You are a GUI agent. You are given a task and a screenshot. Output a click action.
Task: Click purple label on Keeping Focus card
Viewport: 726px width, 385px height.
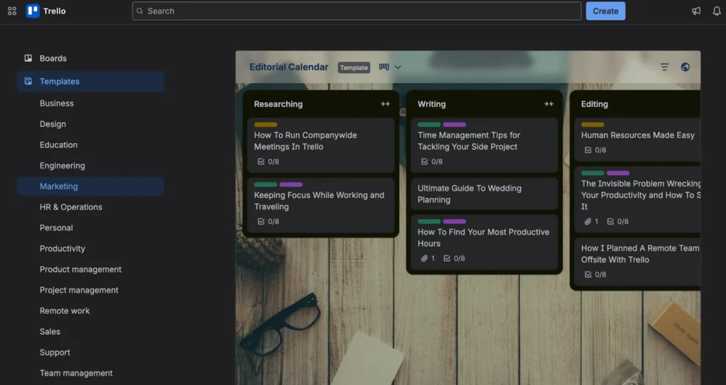point(291,184)
